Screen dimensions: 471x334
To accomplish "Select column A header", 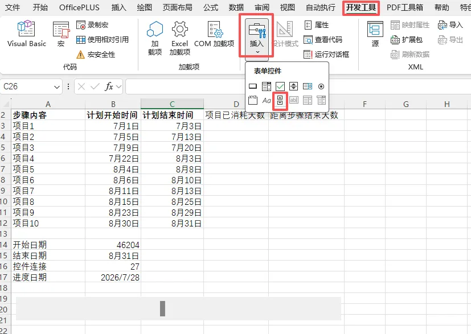I will 48,104.
